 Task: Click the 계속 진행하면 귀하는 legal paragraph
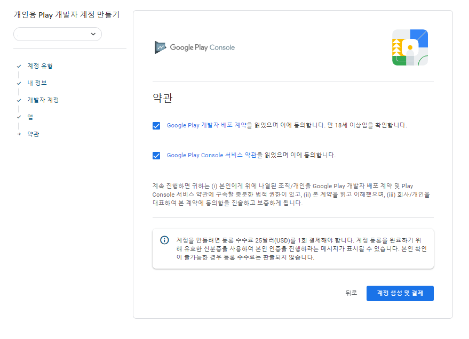click(x=291, y=195)
